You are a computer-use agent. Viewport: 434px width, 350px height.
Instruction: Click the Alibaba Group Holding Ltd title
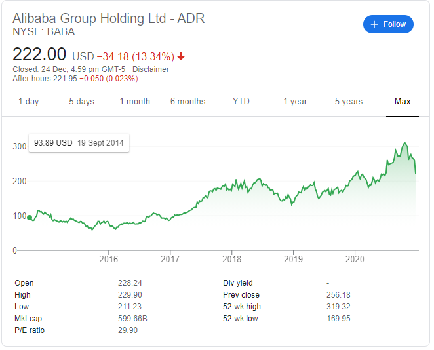coord(109,18)
